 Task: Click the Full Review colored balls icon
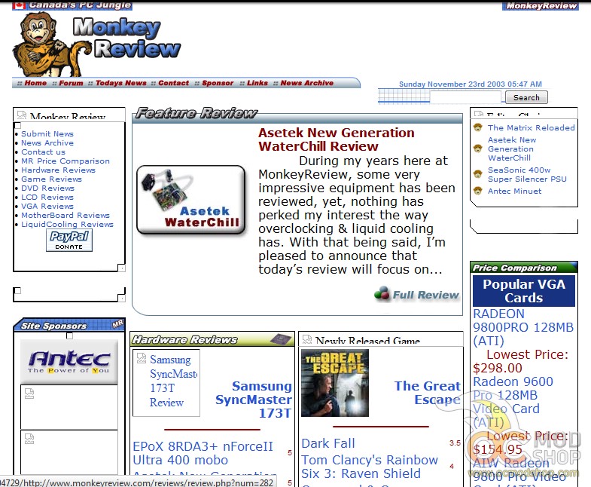pos(382,293)
